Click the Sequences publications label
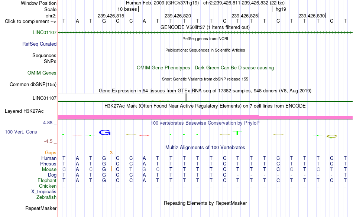353x217 pixels. tap(44, 55)
